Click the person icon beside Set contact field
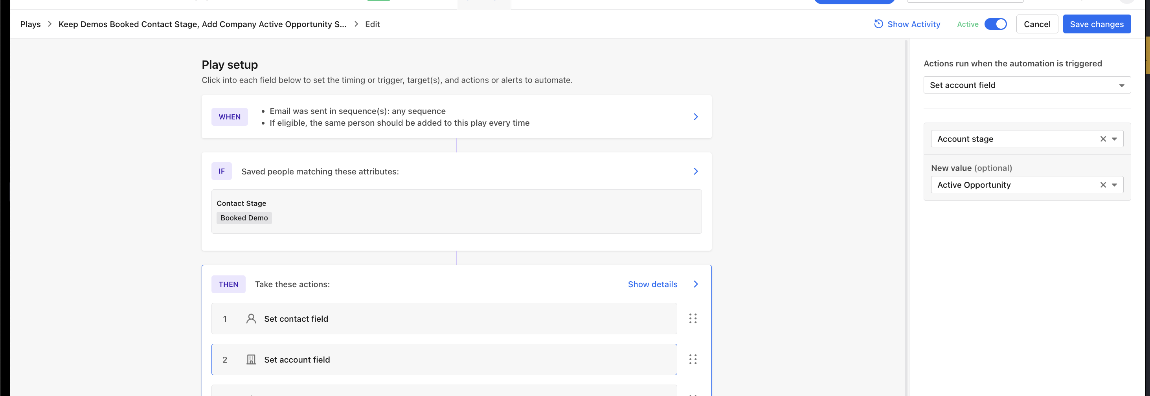 (251, 319)
